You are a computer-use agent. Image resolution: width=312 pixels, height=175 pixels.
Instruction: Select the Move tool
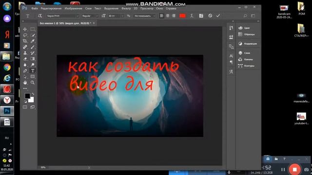(25, 29)
